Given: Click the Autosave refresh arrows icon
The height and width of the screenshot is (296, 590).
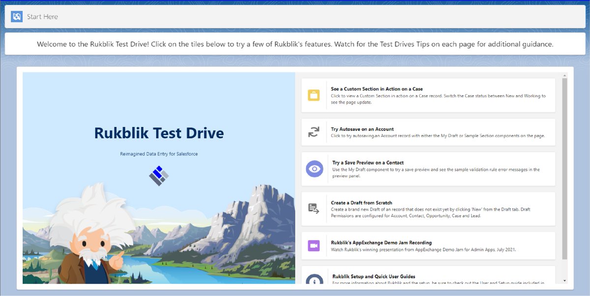Looking at the screenshot, I should coord(314,132).
